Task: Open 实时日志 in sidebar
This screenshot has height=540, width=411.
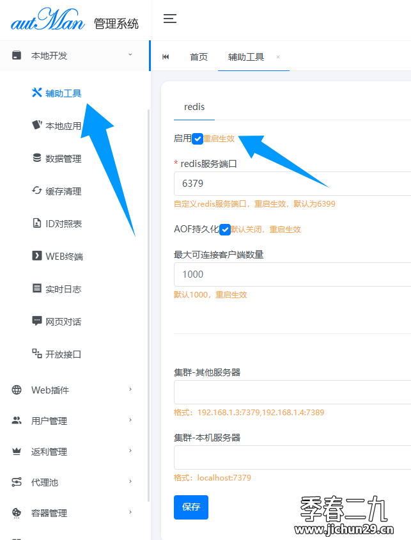Action: tap(64, 289)
